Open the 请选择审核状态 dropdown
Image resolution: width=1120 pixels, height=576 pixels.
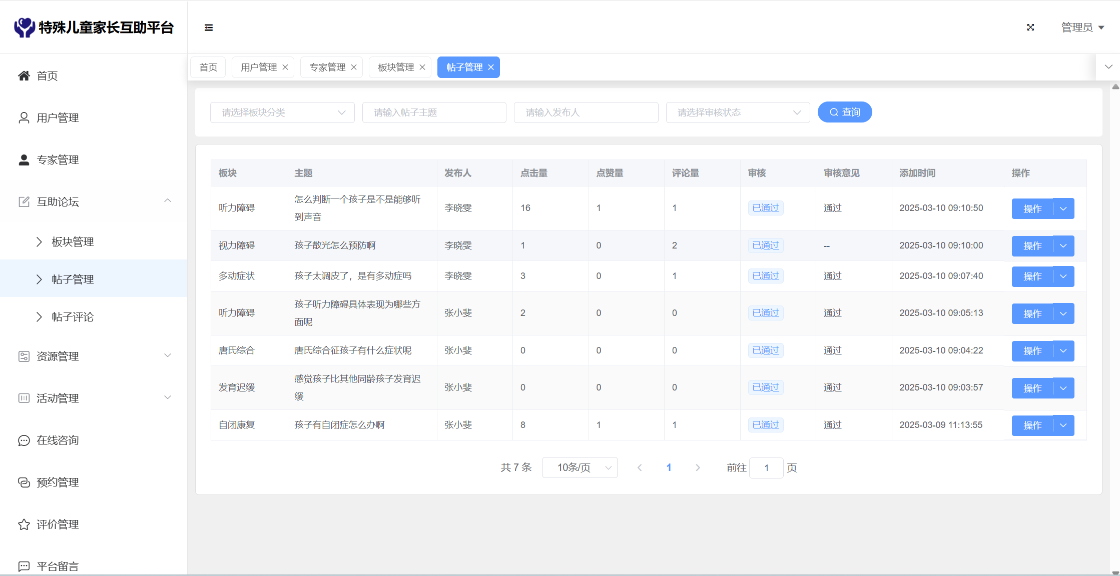[738, 112]
